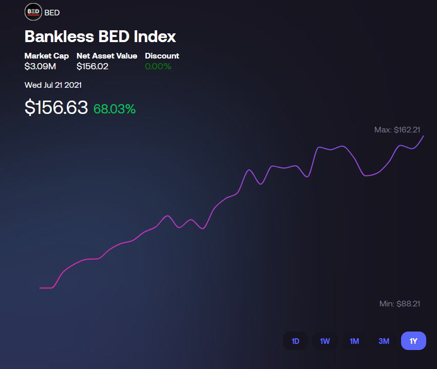Select the 1D time range
Screen dimensions: 437x369
295,341
